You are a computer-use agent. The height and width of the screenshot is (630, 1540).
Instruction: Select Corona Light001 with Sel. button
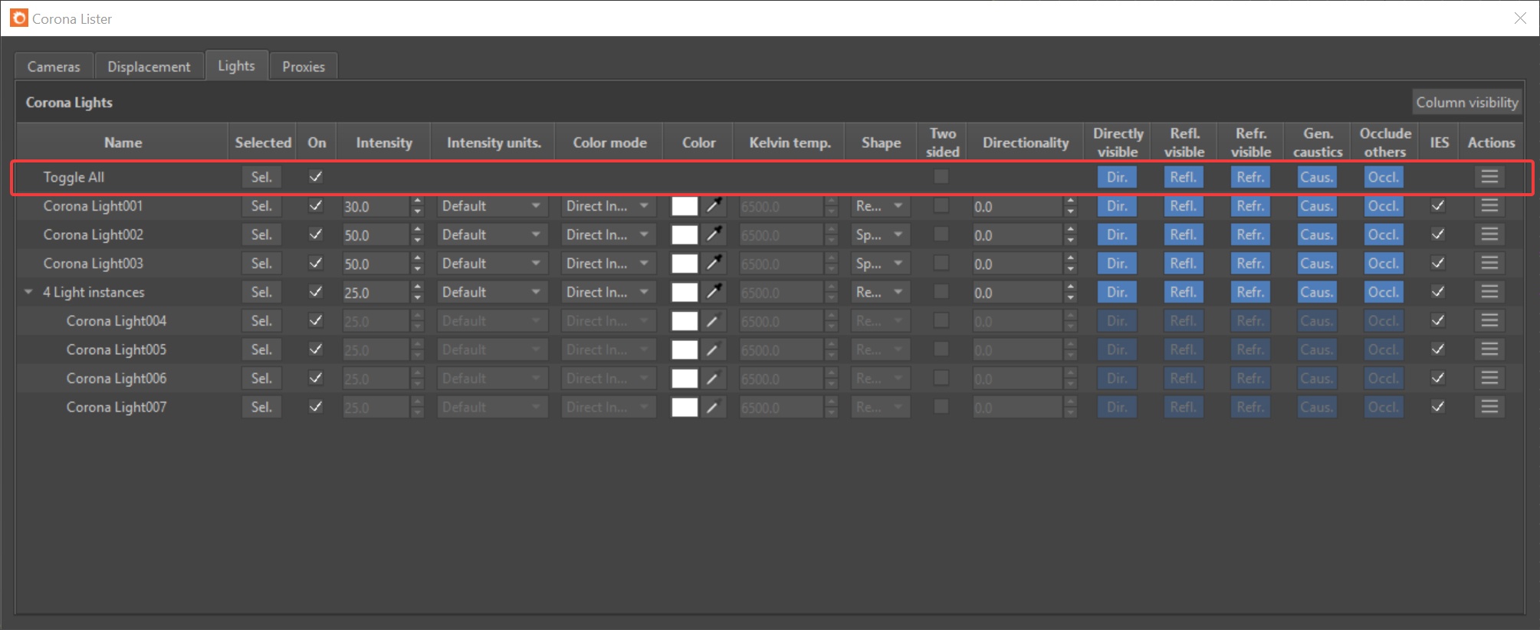pos(261,206)
